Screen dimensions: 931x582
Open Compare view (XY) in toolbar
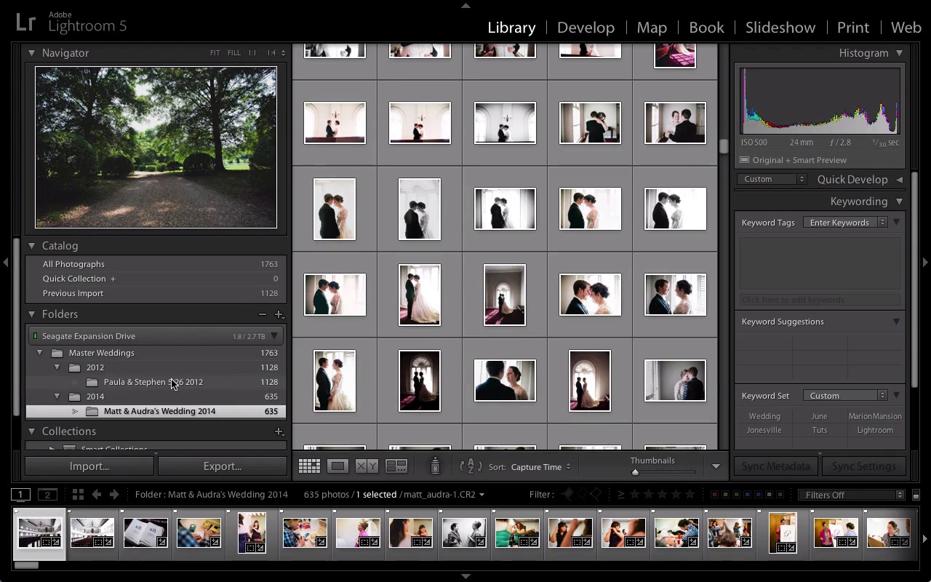367,466
